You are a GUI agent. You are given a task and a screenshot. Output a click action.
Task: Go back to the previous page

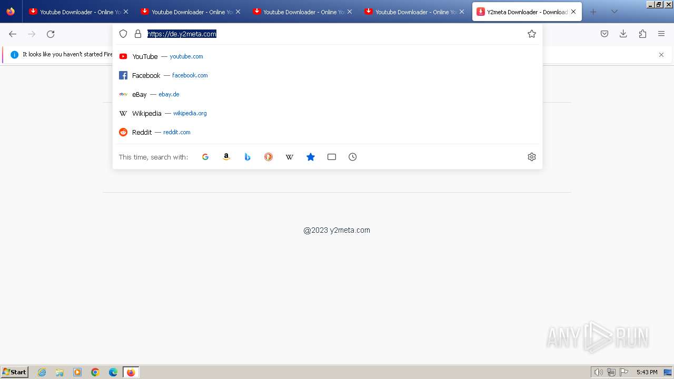pyautogui.click(x=13, y=34)
